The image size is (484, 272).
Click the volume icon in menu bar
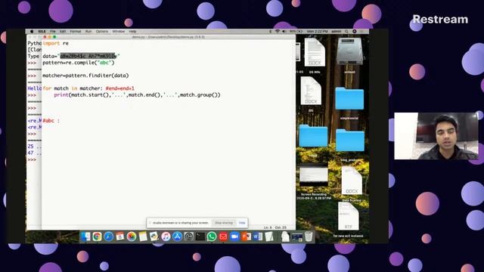coord(284,32)
